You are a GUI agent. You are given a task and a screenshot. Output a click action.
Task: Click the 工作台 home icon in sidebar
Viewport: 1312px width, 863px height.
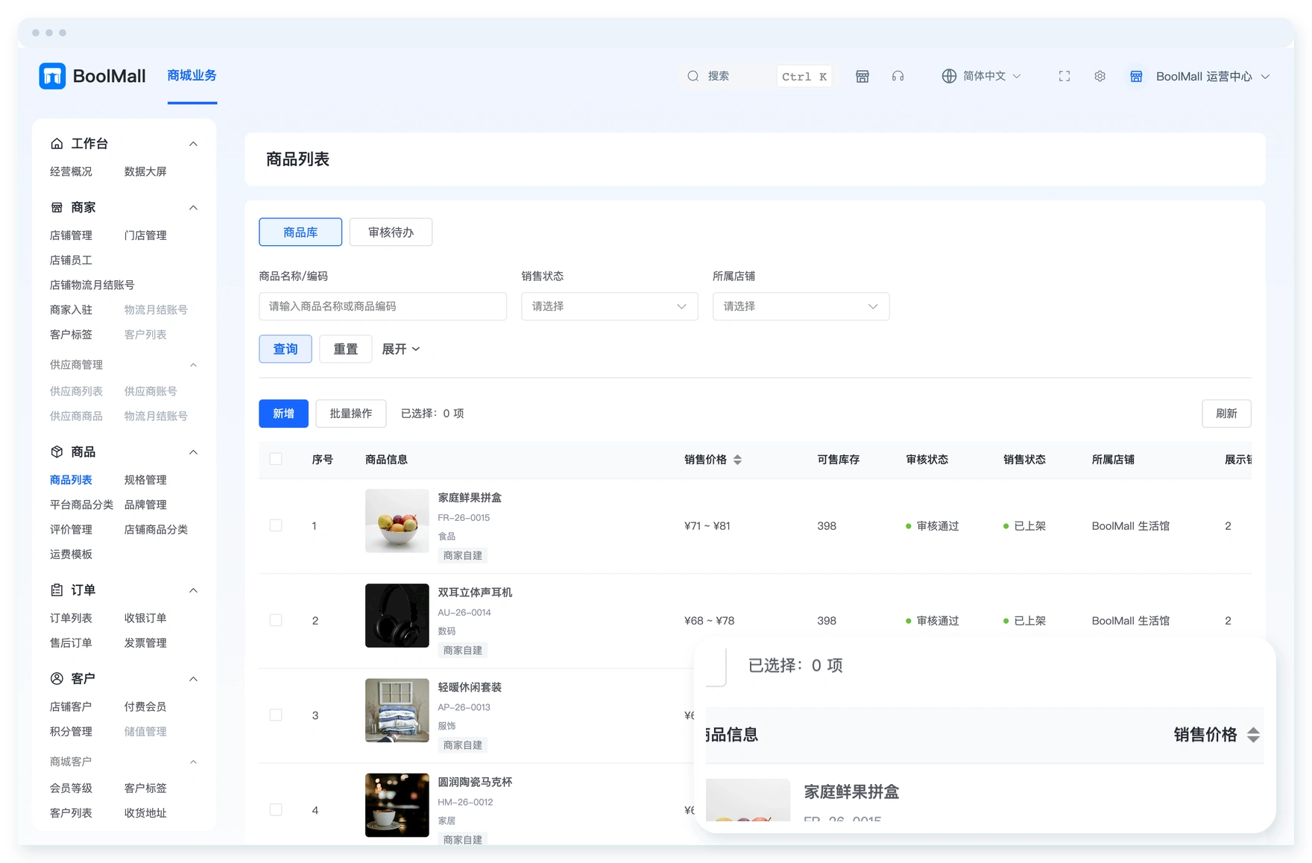click(57, 144)
